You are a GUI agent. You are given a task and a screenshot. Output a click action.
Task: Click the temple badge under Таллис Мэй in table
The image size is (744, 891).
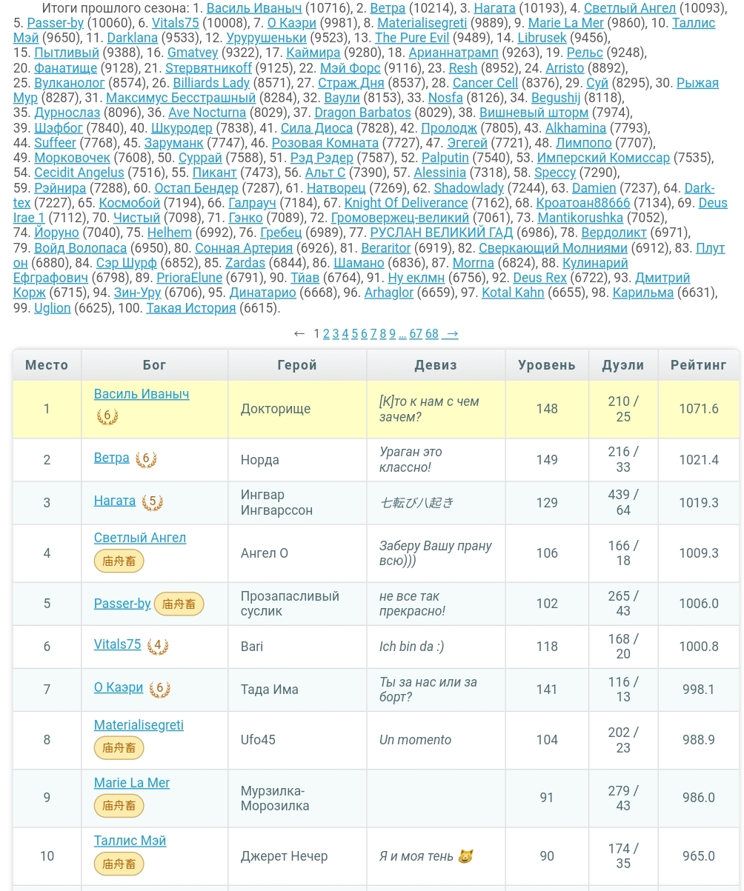click(x=119, y=864)
